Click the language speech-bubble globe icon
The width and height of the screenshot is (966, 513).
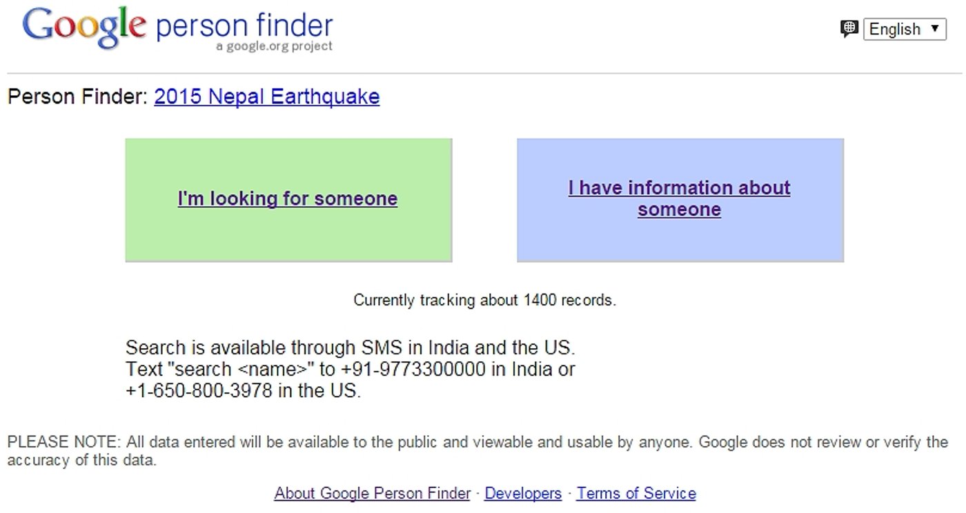[849, 29]
